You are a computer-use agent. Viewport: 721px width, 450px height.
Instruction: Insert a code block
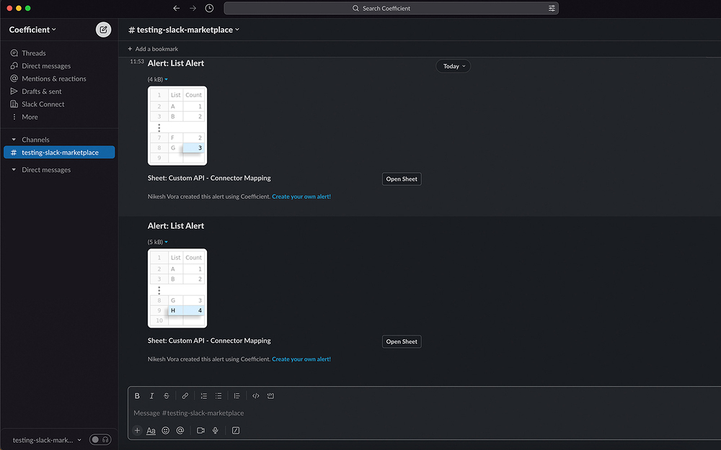(270, 396)
